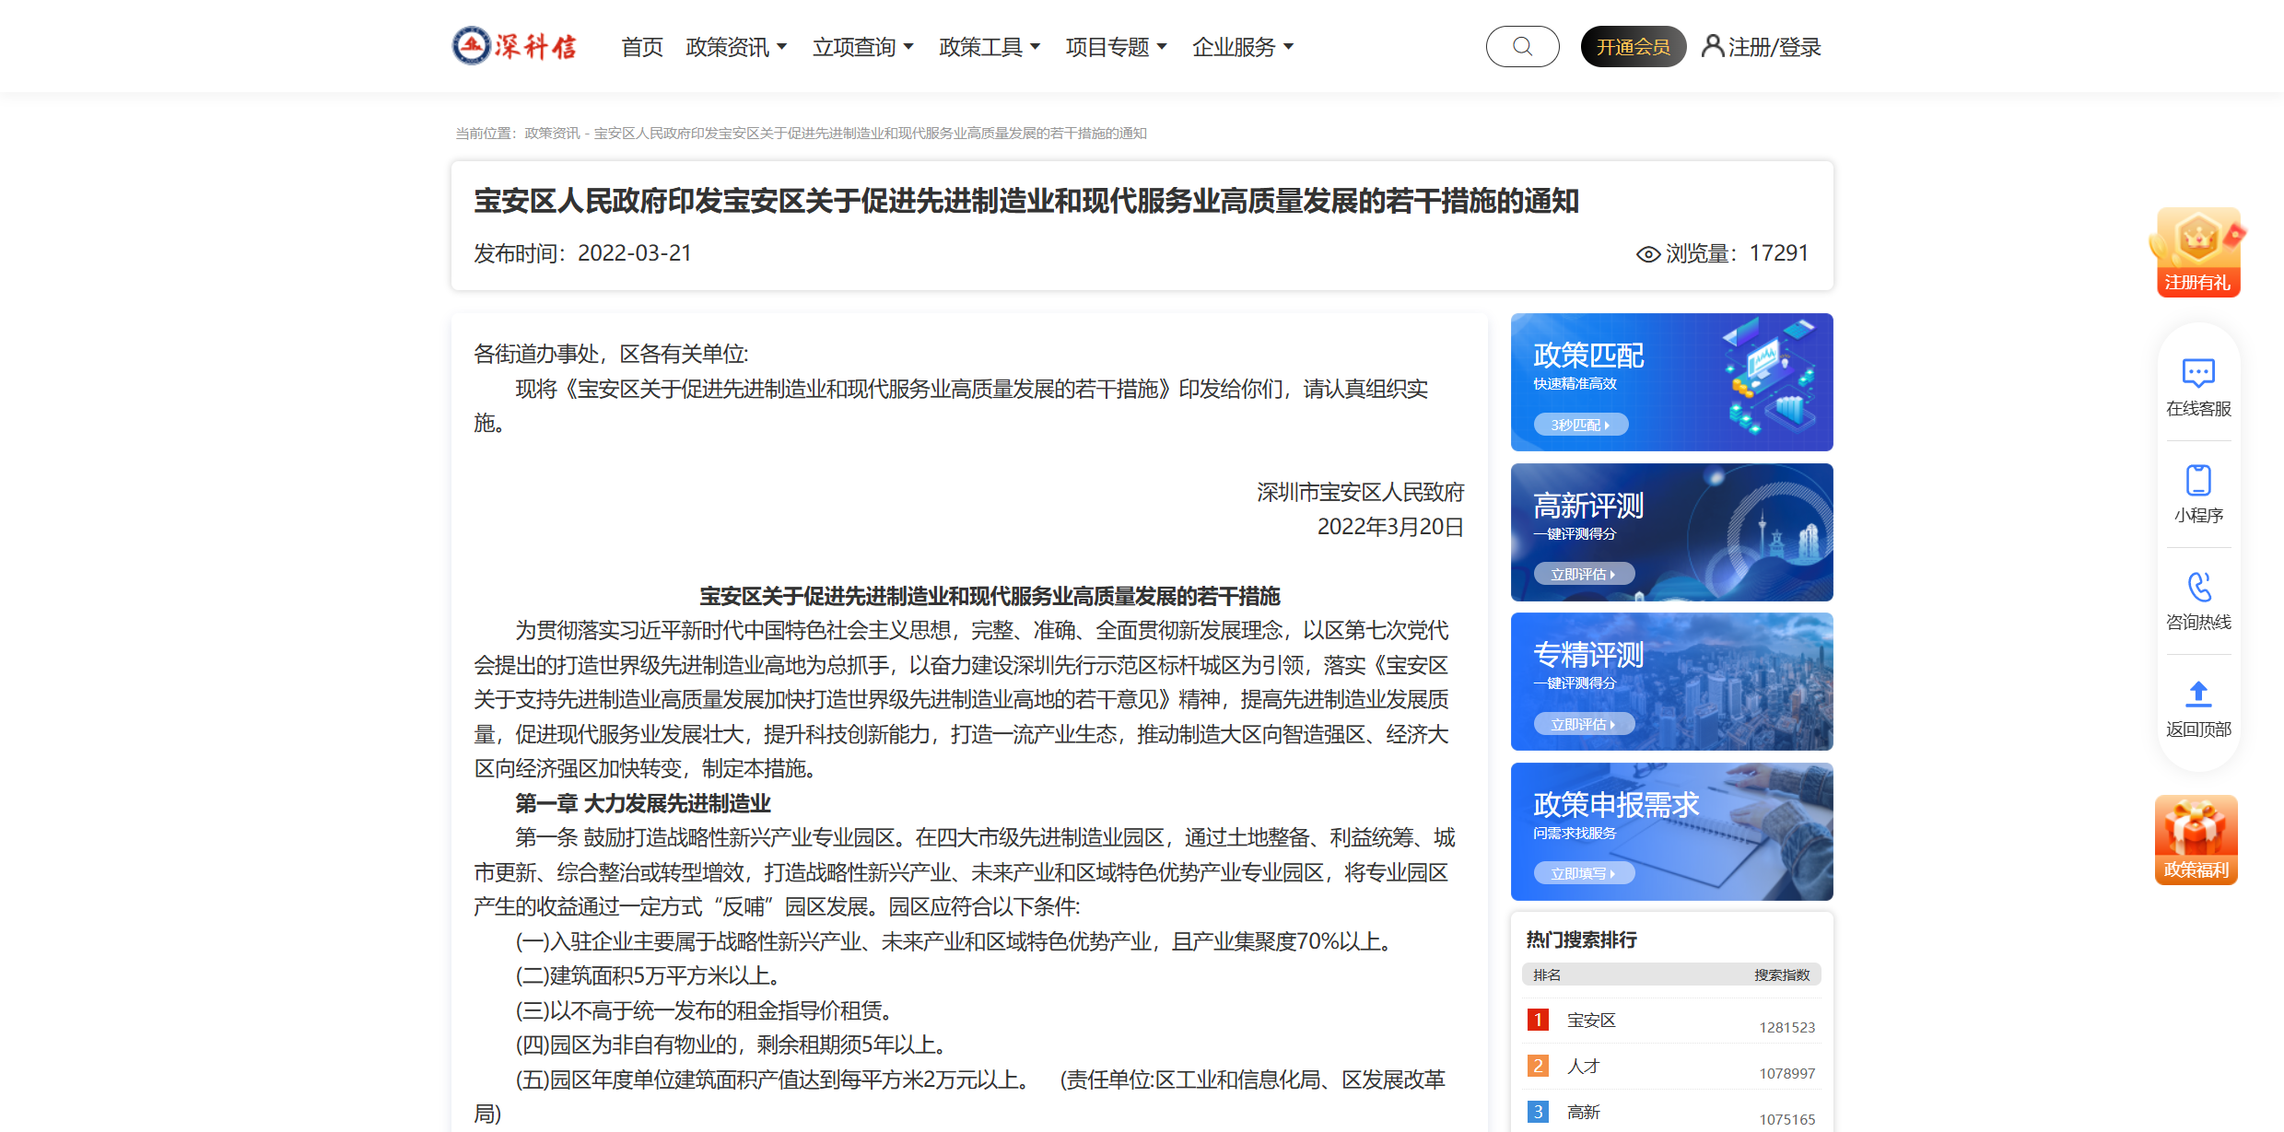The height and width of the screenshot is (1132, 2284).
Task: Open the site search magnifier icon
Action: pyautogui.click(x=1522, y=45)
